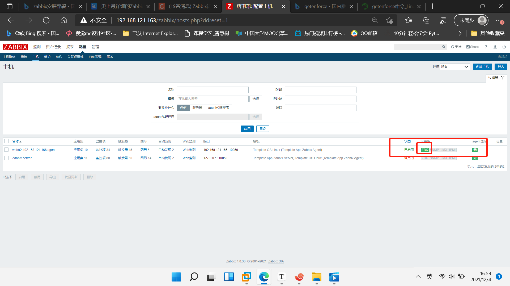Open Zabbix server host link
Screen dimensions: 510x286
coord(22,158)
